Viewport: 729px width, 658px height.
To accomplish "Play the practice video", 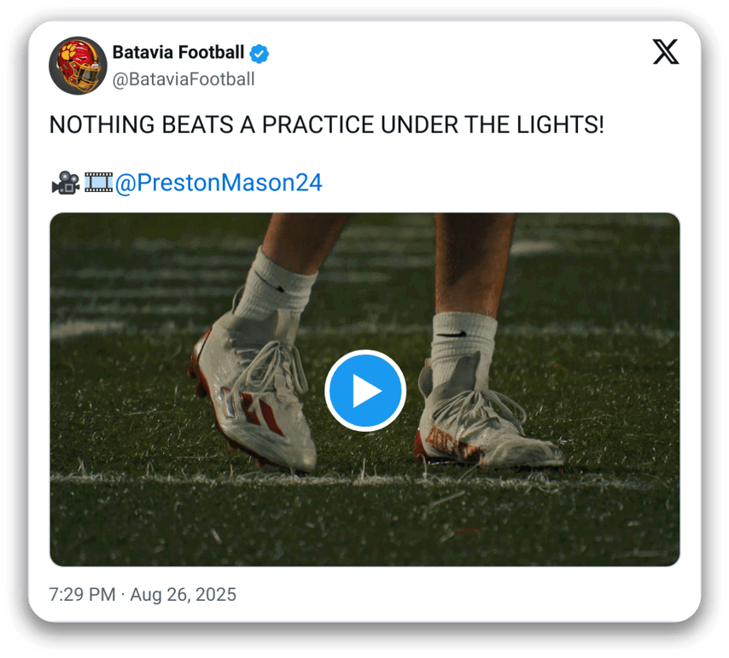I will click(x=365, y=391).
